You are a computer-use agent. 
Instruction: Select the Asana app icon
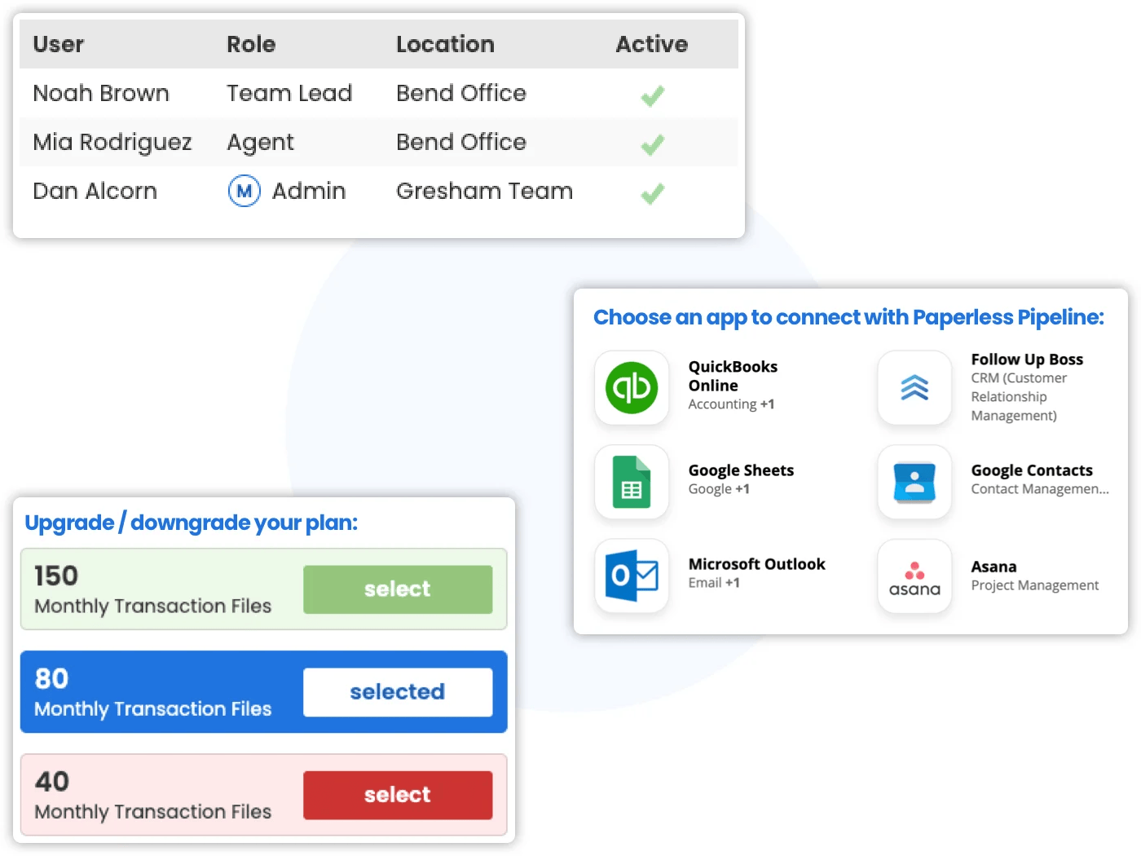[x=914, y=576]
